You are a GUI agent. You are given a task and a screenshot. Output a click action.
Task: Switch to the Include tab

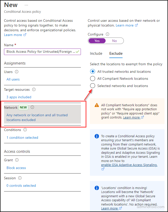tap(96, 53)
